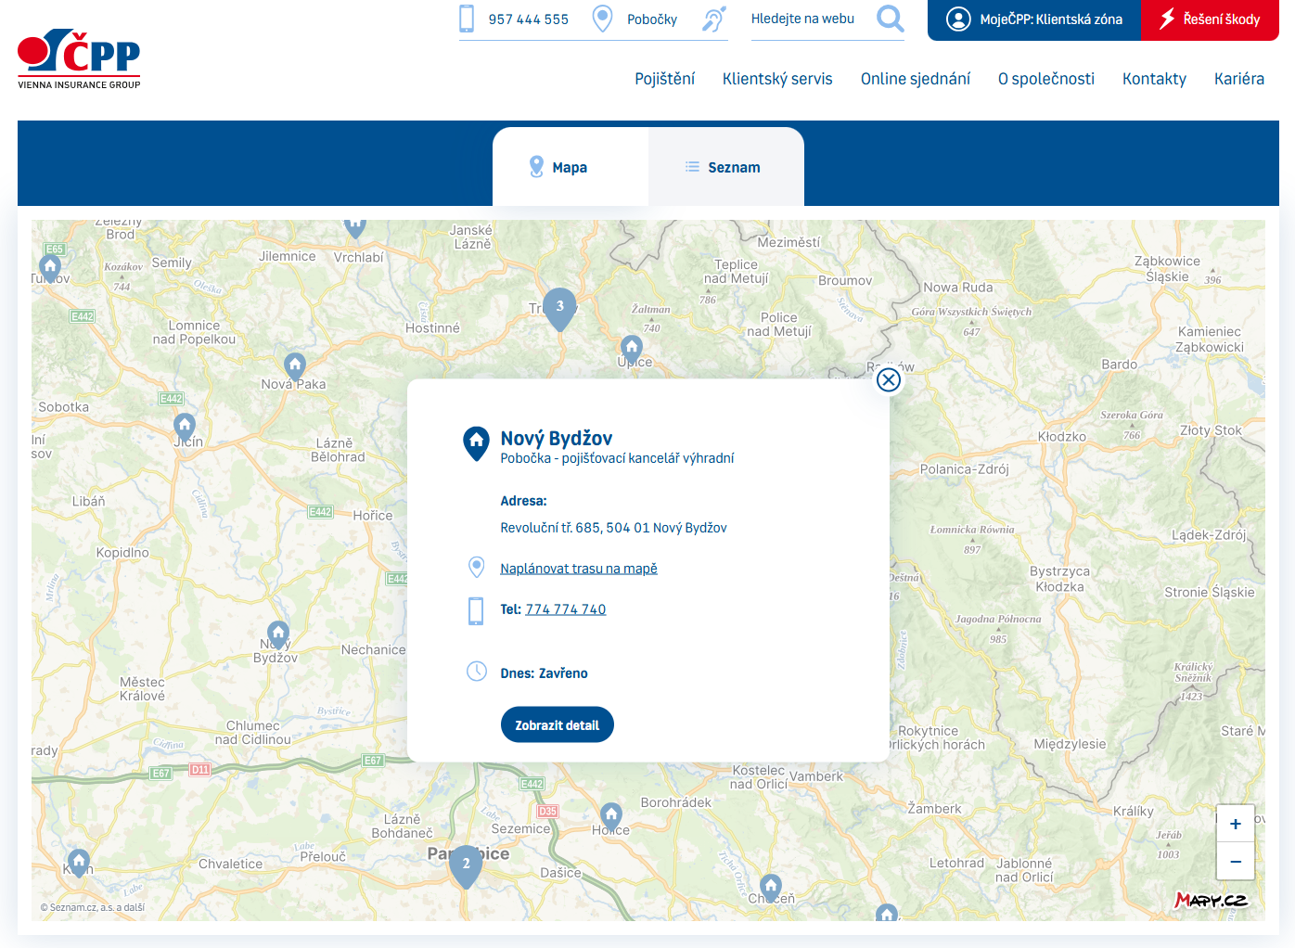Open the red Řešení škody button

[x=1210, y=19]
